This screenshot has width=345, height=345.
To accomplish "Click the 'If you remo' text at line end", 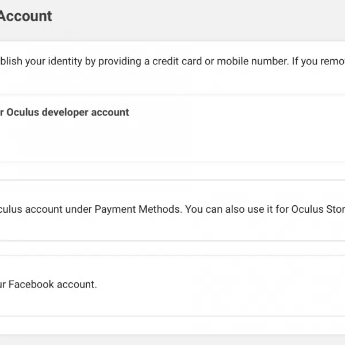I will point(319,61).
